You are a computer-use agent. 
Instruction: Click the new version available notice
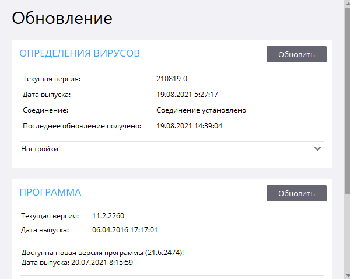coord(106,253)
